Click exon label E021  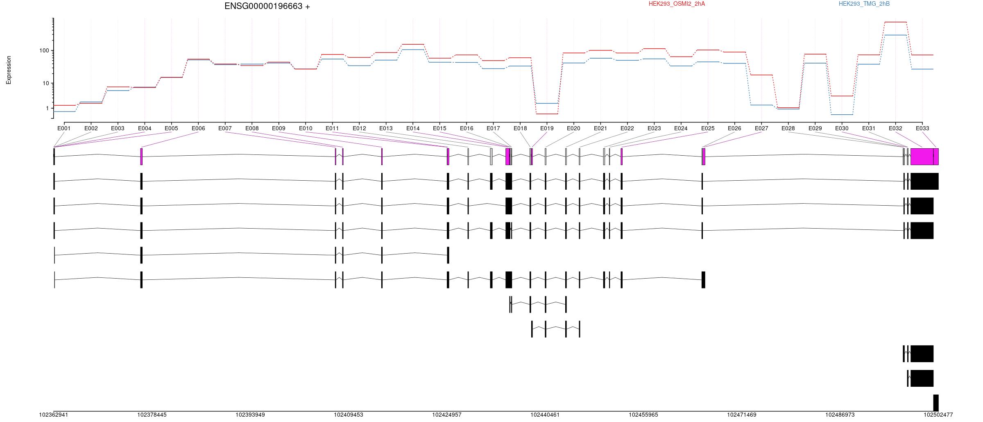click(x=600, y=128)
